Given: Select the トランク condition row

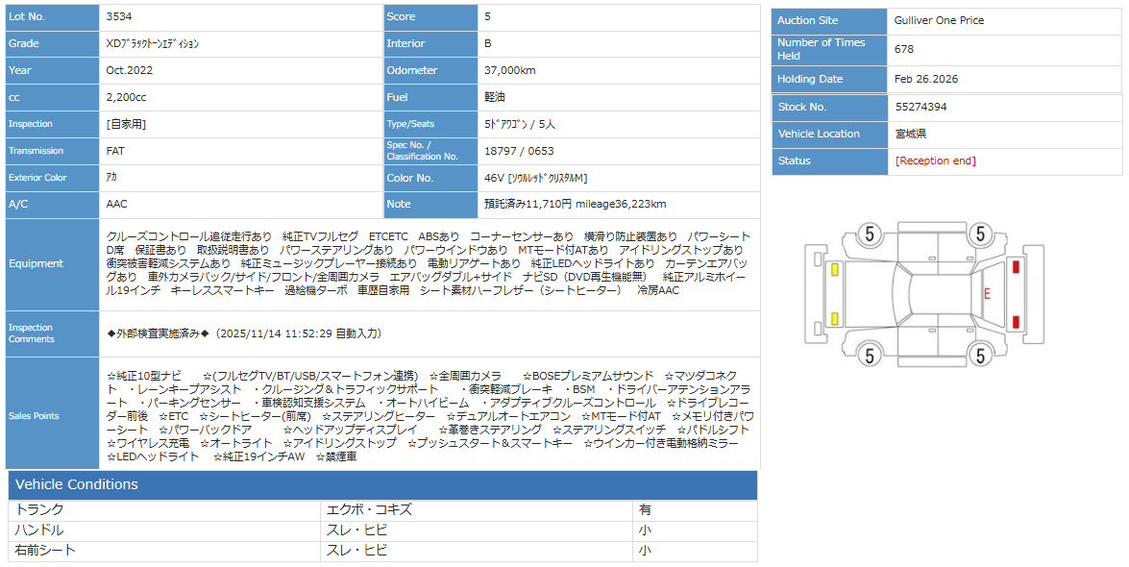Looking at the screenshot, I should tap(382, 509).
